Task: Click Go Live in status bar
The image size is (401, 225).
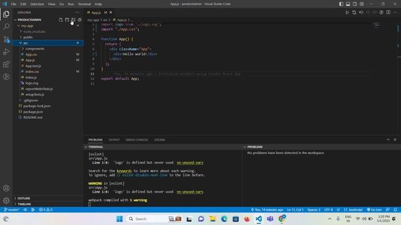Action: pyautogui.click(x=374, y=209)
